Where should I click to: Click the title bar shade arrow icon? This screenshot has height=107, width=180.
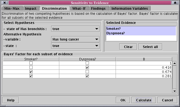click(x=175, y=3)
